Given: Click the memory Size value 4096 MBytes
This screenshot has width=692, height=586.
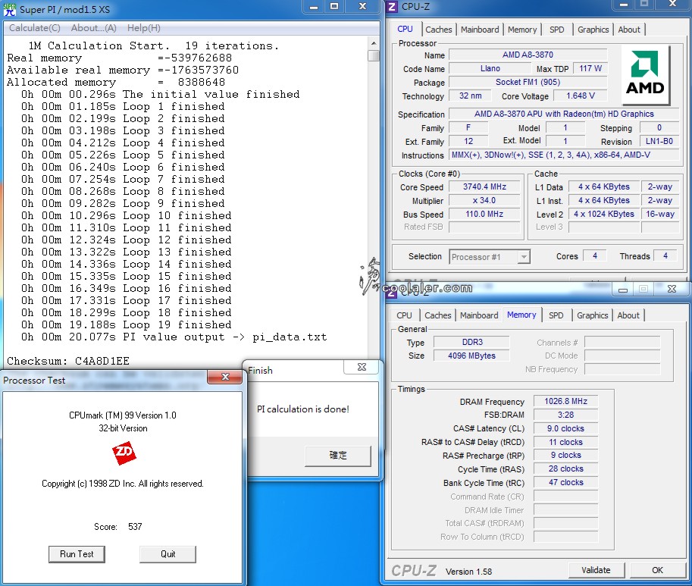Looking at the screenshot, I should [x=471, y=356].
